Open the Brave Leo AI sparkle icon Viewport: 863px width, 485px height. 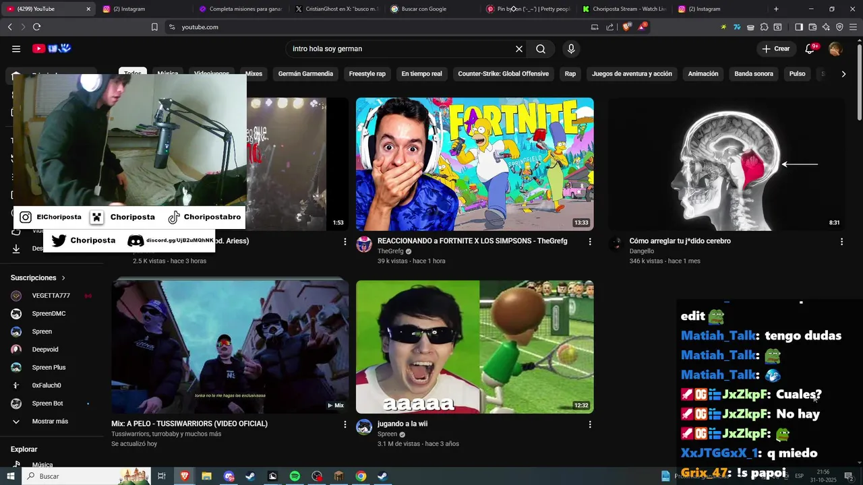click(x=826, y=27)
